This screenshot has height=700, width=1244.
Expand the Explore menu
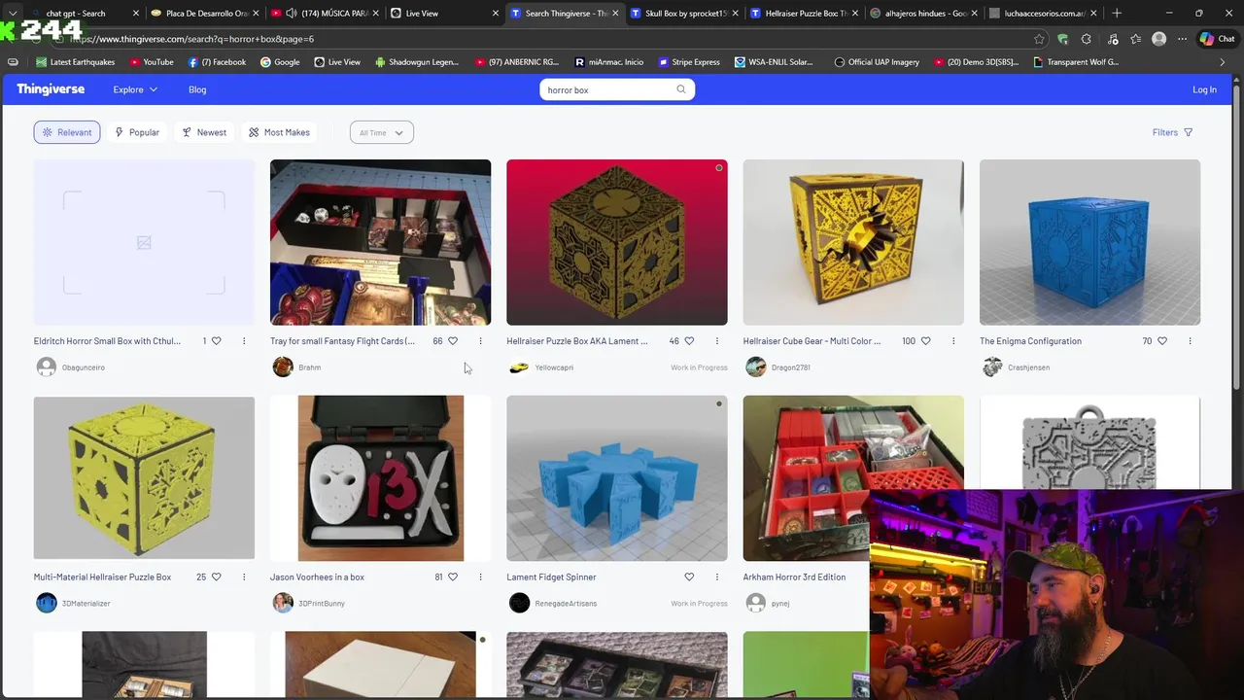point(135,89)
